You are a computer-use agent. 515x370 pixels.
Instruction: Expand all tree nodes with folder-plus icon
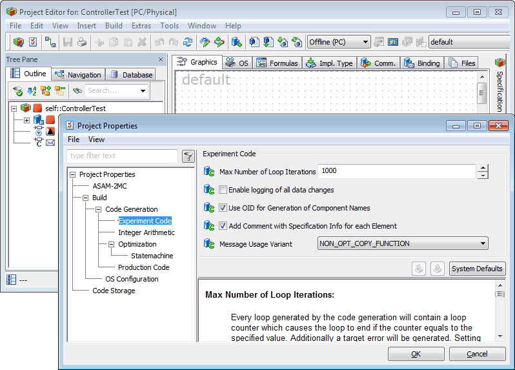(x=46, y=90)
